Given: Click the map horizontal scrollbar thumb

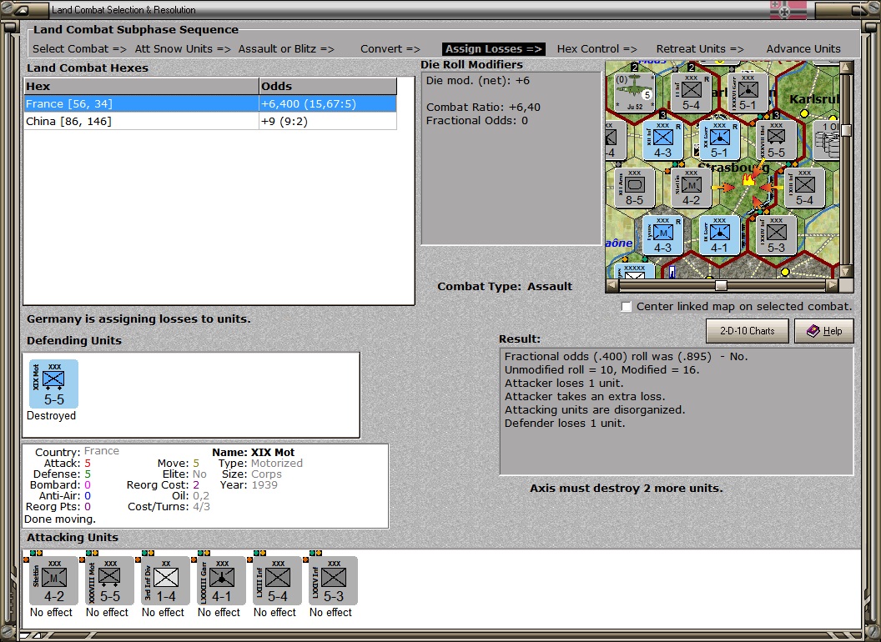Looking at the screenshot, I should [x=721, y=285].
